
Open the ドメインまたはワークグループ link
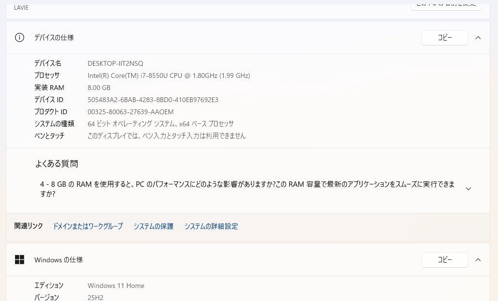pyautogui.click(x=88, y=226)
